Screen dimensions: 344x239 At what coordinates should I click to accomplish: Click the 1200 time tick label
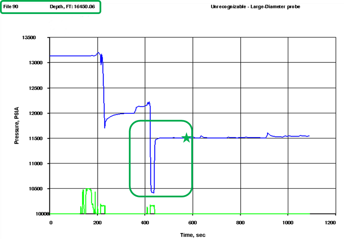[330, 223]
